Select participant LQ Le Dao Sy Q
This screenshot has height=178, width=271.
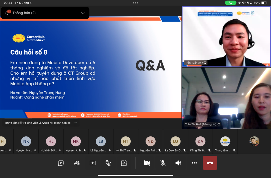(175, 144)
